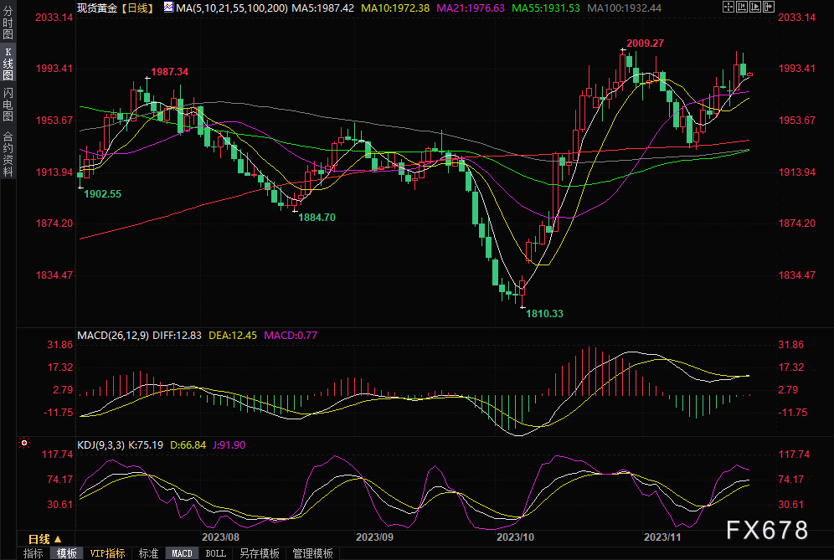Open the VIP指标 tab
The height and width of the screenshot is (560, 834).
tap(107, 553)
